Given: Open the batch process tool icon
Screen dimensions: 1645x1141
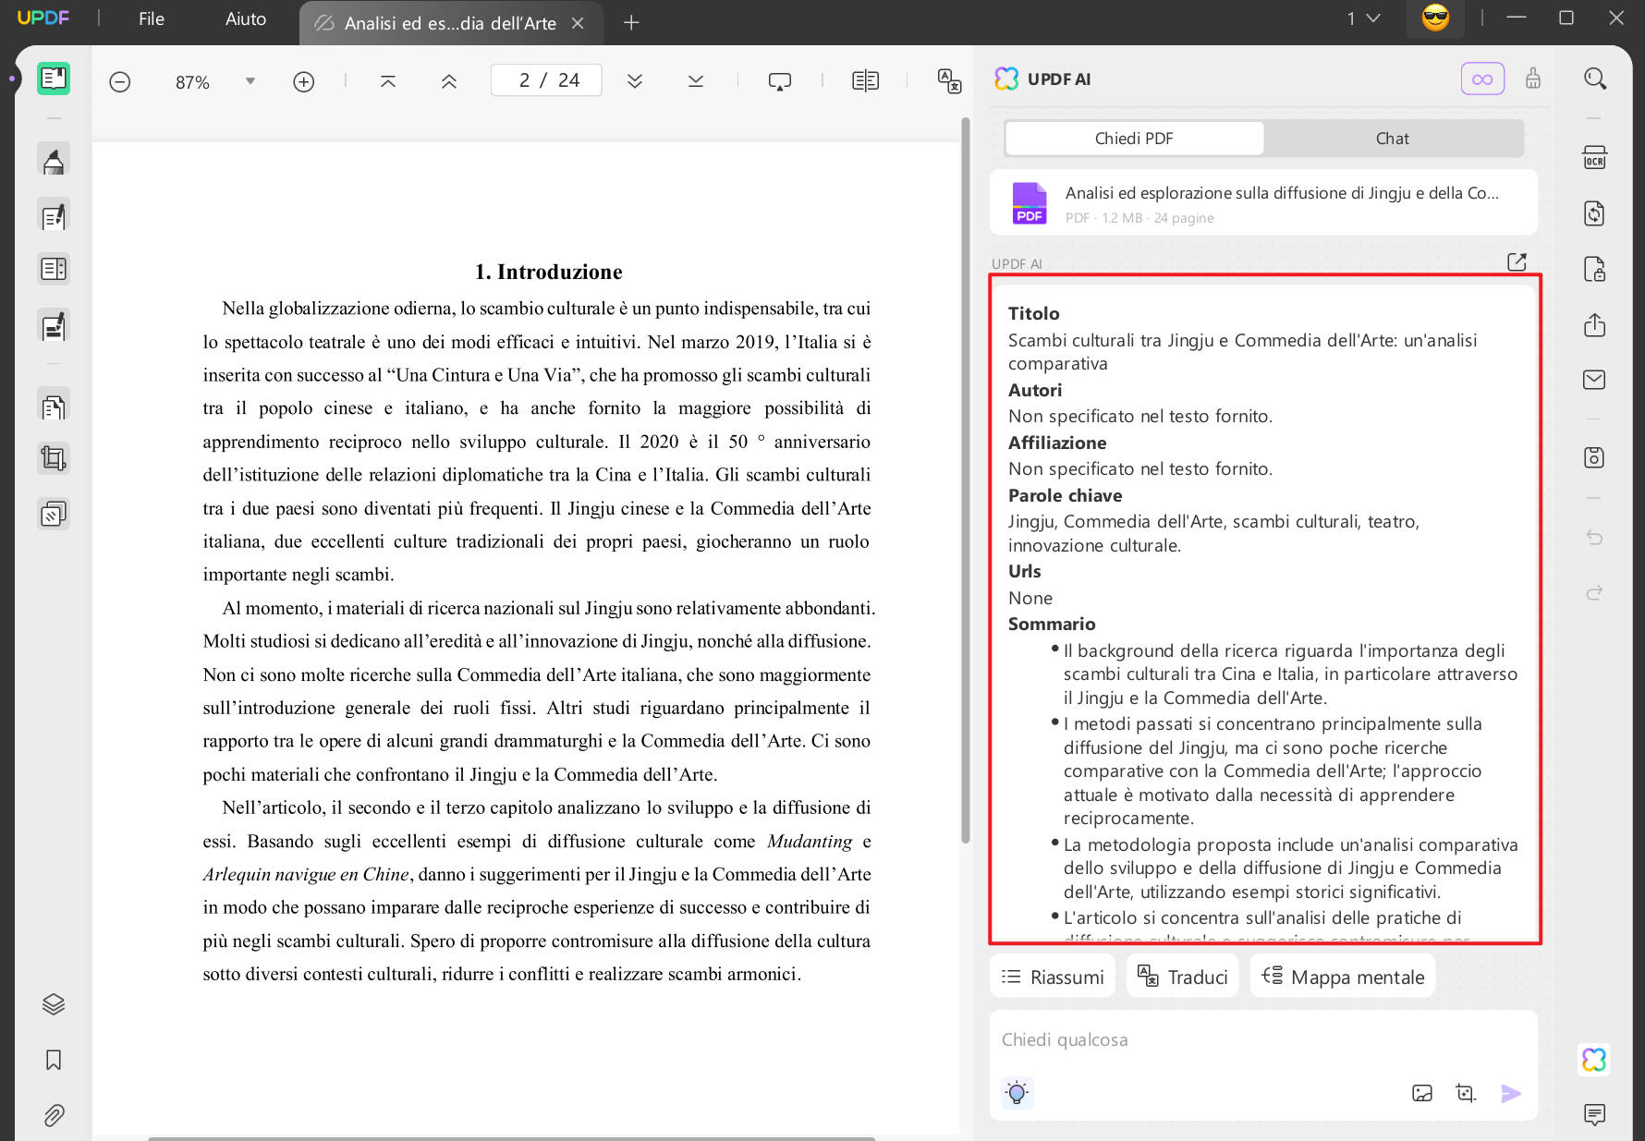Looking at the screenshot, I should (x=54, y=514).
